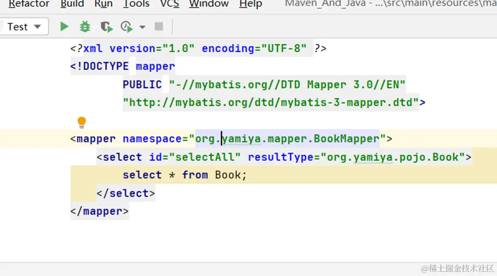
Task: Click the encoding UTF-8 attribute
Action: (254, 48)
